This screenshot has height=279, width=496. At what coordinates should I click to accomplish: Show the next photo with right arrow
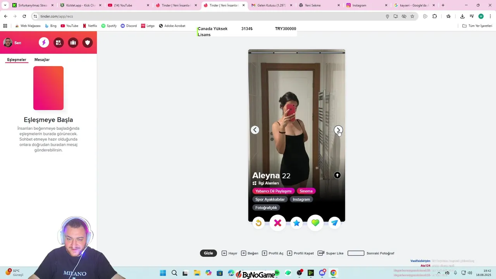tap(338, 130)
